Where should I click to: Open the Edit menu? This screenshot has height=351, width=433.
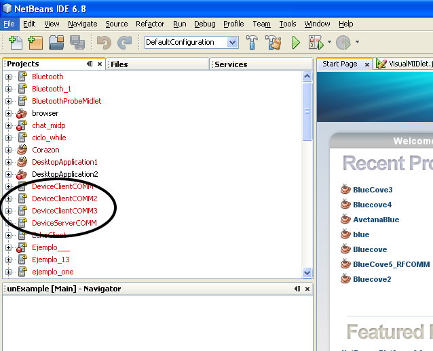point(29,24)
